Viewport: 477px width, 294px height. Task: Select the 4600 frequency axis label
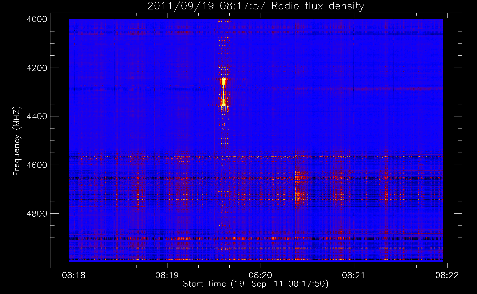(x=37, y=165)
